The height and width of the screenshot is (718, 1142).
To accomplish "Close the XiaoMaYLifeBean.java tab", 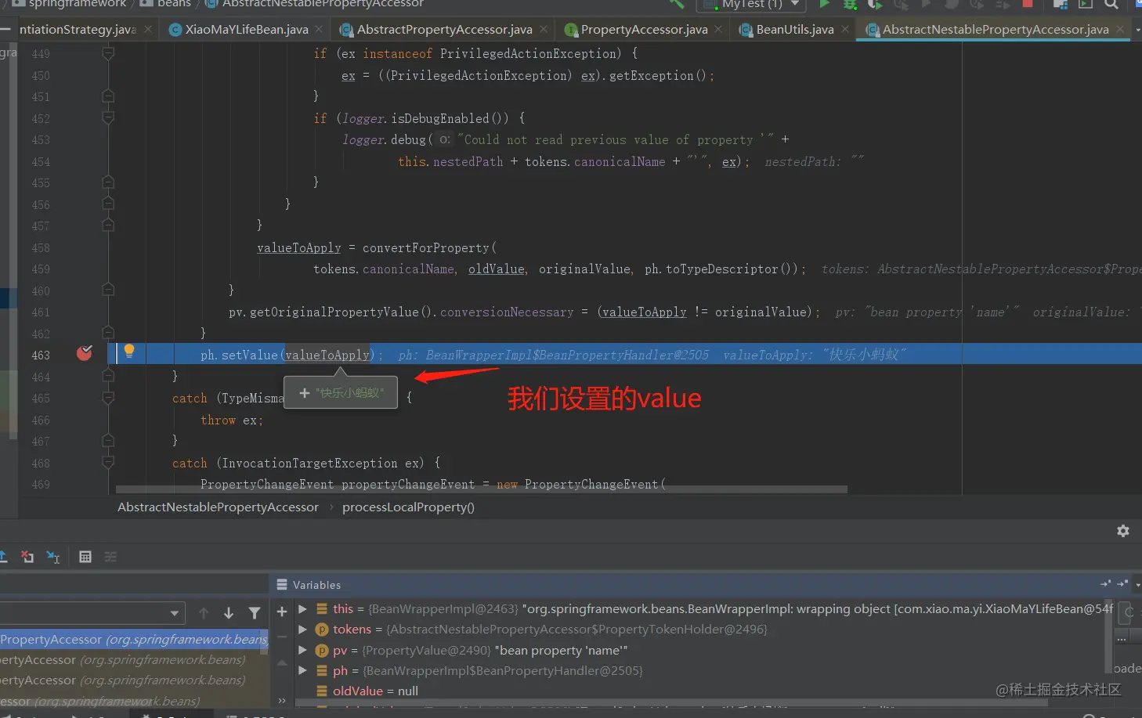I will click(x=319, y=30).
